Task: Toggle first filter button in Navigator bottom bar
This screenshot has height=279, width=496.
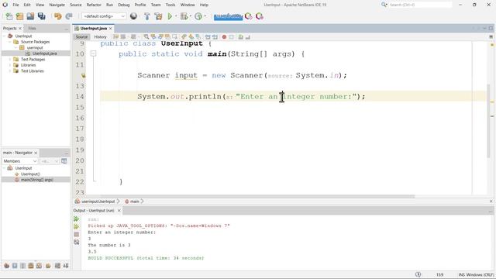Action: [6, 266]
